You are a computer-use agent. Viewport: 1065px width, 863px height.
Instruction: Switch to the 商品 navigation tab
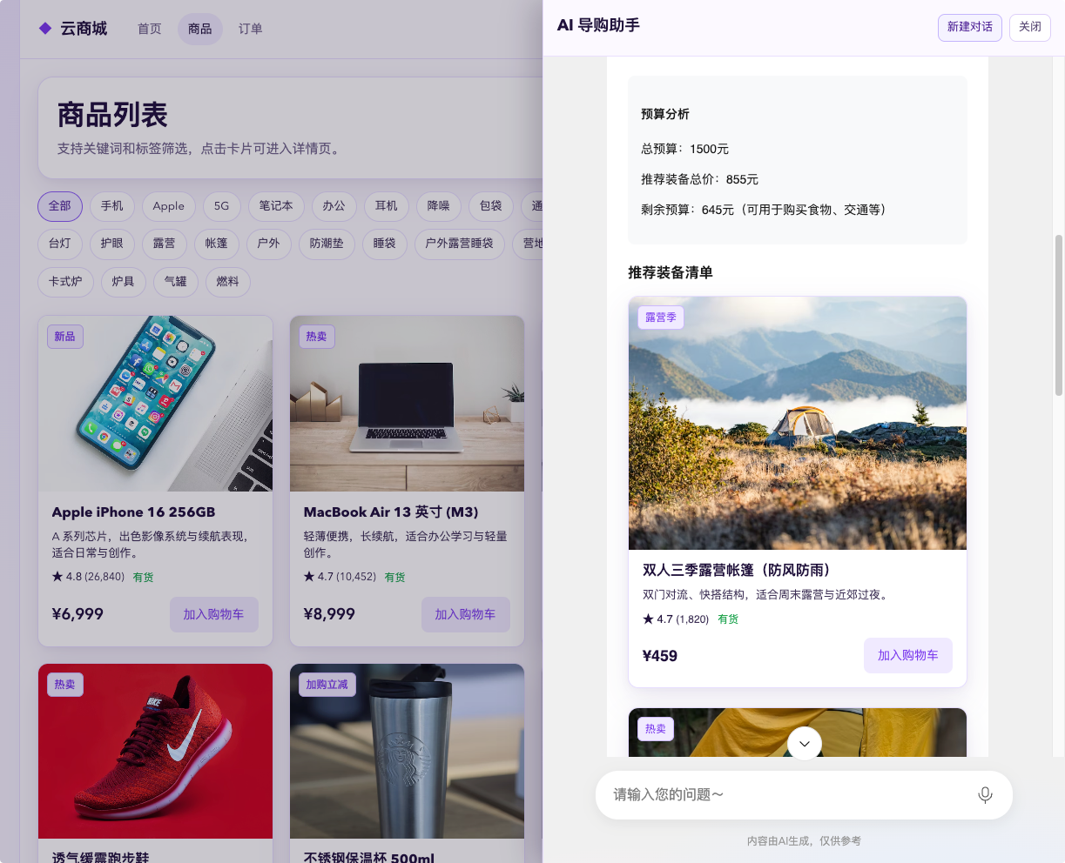coord(200,29)
